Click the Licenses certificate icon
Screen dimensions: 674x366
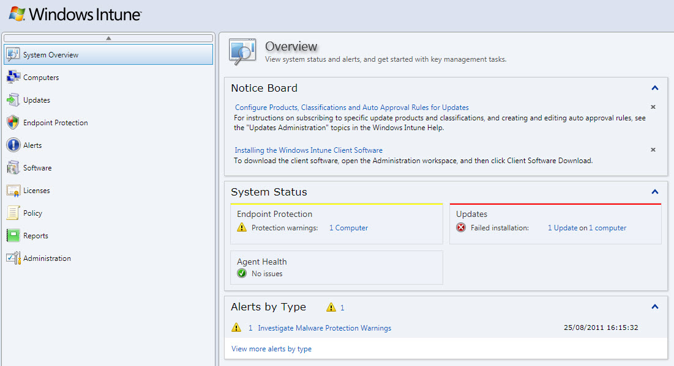[x=13, y=191]
